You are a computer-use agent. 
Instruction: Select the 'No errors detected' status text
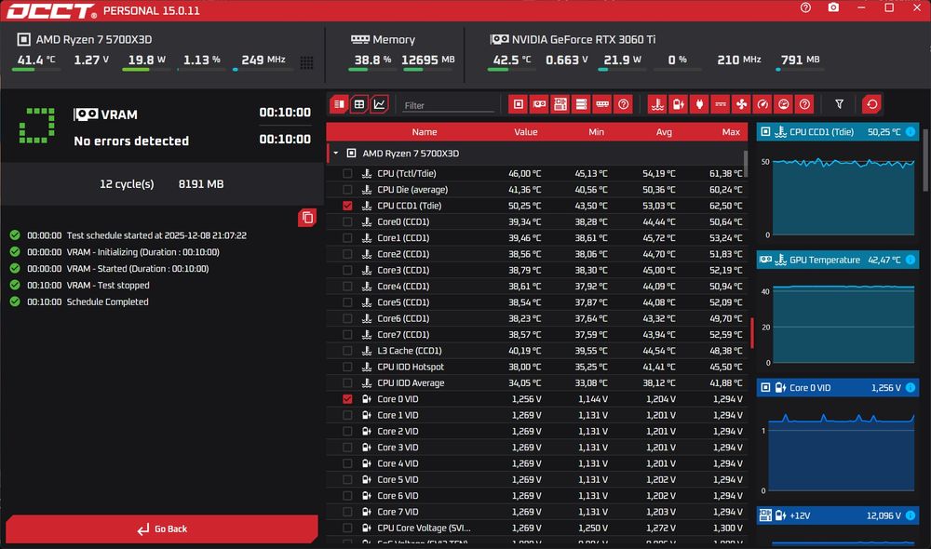coord(131,141)
